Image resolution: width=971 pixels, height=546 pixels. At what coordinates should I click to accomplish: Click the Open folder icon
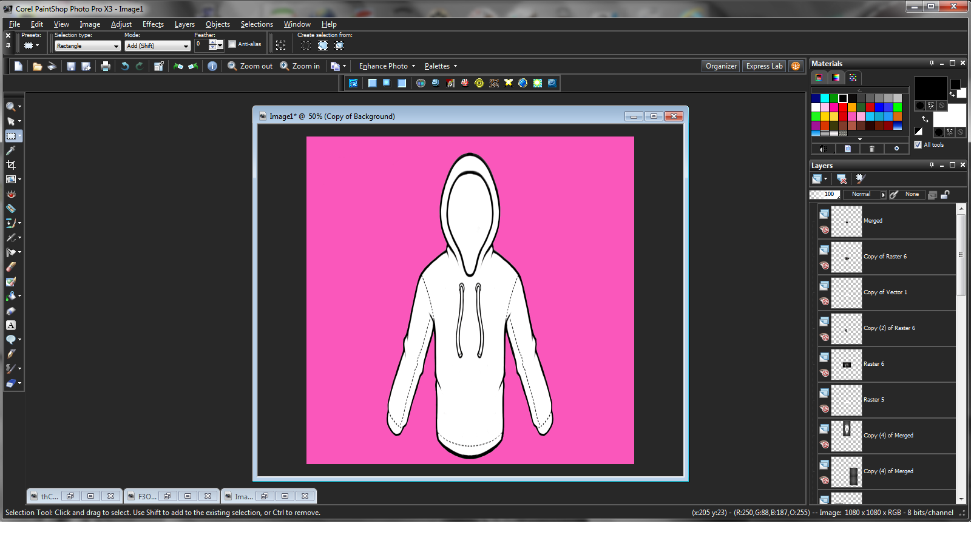[x=37, y=66]
